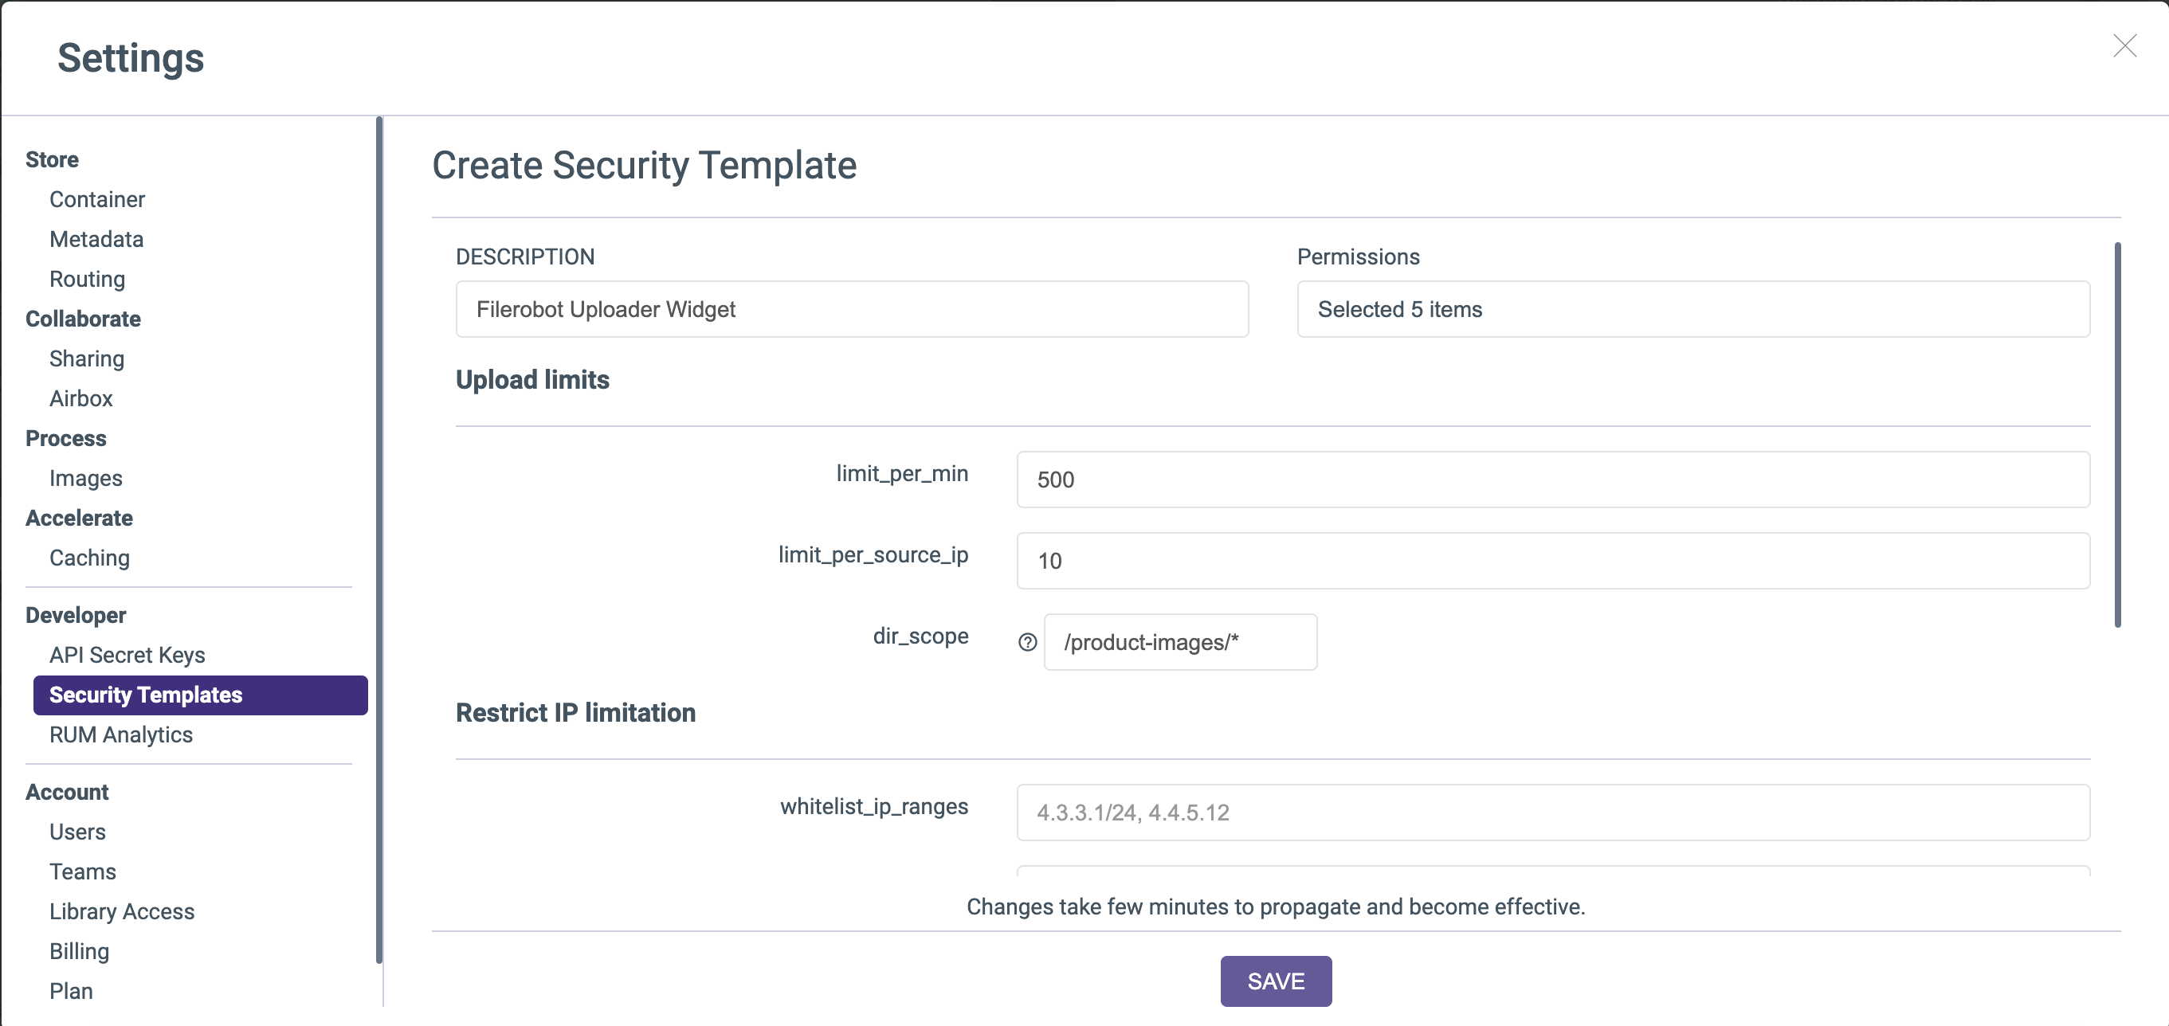Image resolution: width=2169 pixels, height=1026 pixels.
Task: Open the Permissions dropdown showing Selected 5 items
Action: (1692, 309)
